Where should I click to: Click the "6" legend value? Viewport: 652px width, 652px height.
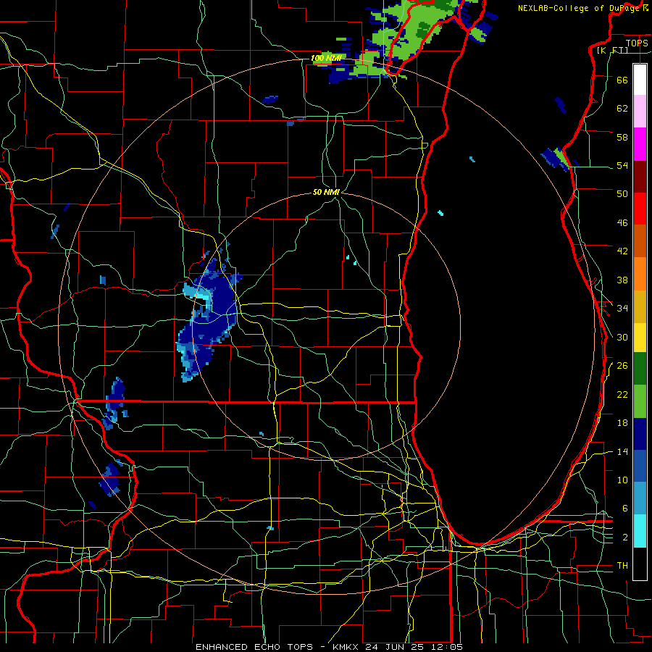625,508
